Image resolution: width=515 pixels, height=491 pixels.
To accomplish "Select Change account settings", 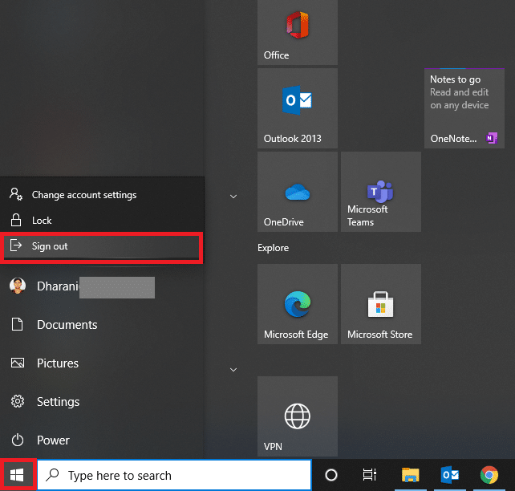I will [x=83, y=195].
